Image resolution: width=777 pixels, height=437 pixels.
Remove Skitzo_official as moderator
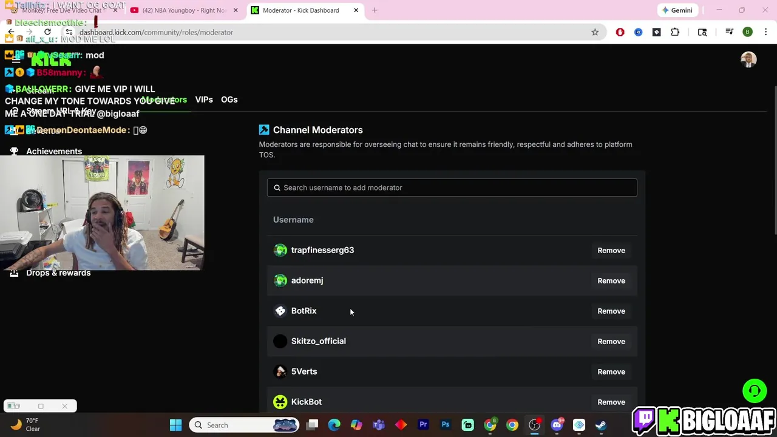tap(611, 341)
